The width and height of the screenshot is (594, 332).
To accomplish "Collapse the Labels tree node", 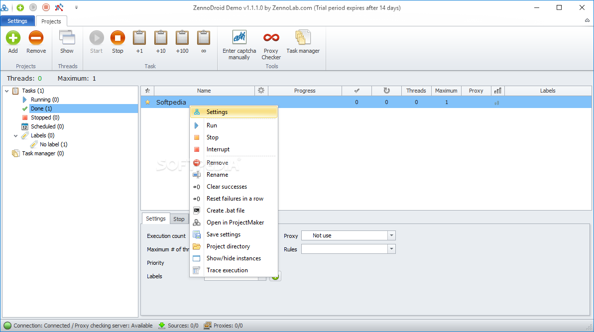I will [x=15, y=135].
